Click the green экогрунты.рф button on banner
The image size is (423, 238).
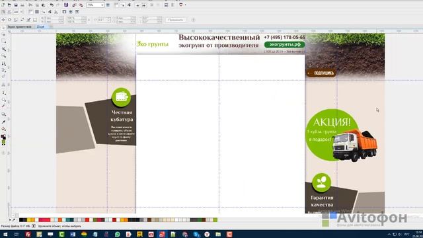(285, 44)
